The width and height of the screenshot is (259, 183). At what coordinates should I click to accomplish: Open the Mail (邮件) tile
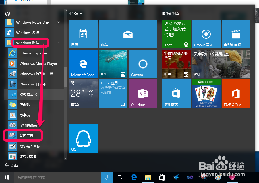coord(128,34)
